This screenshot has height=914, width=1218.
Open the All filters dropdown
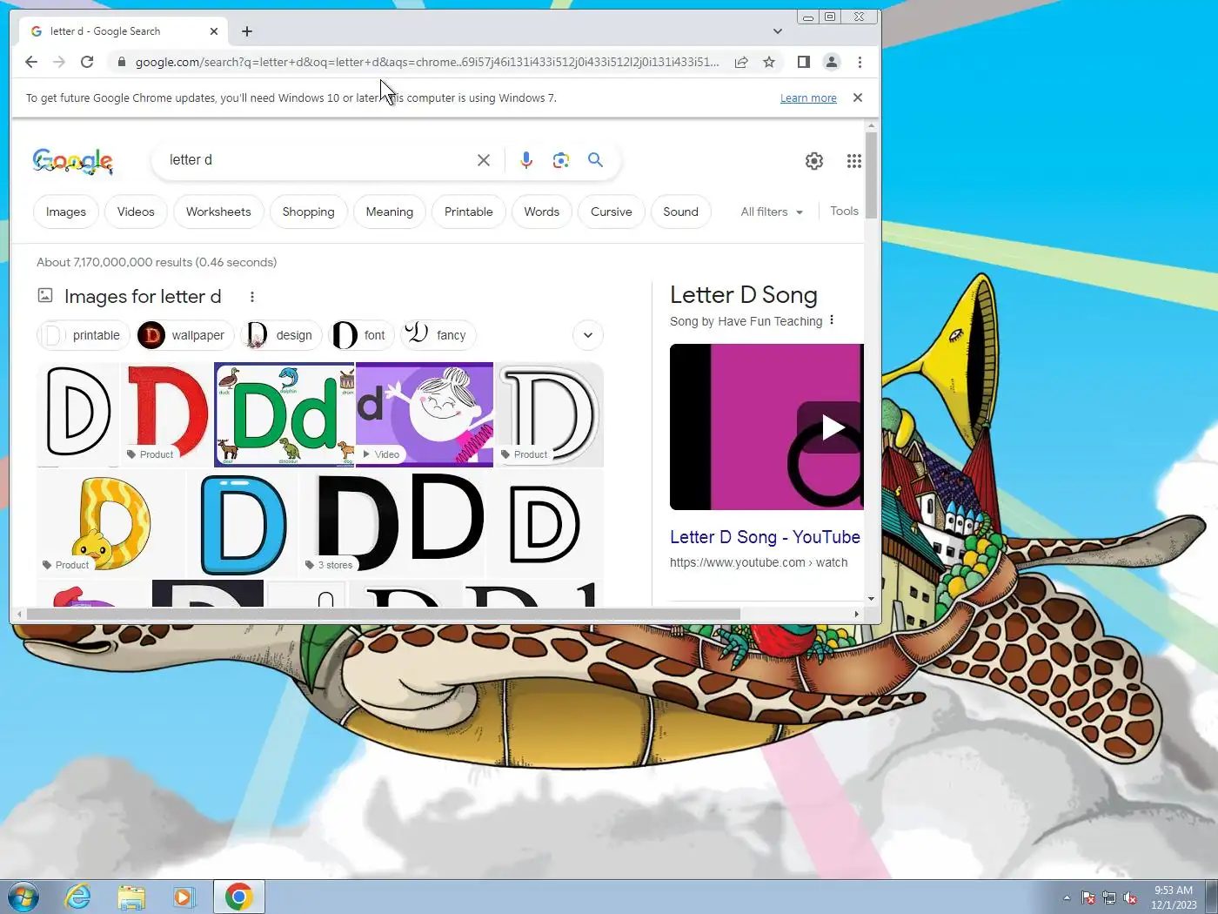tap(772, 212)
